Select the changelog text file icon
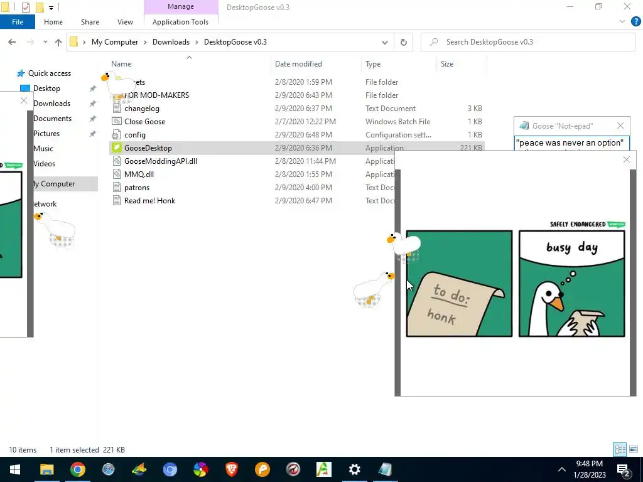Image resolution: width=643 pixels, height=482 pixels. coord(116,109)
